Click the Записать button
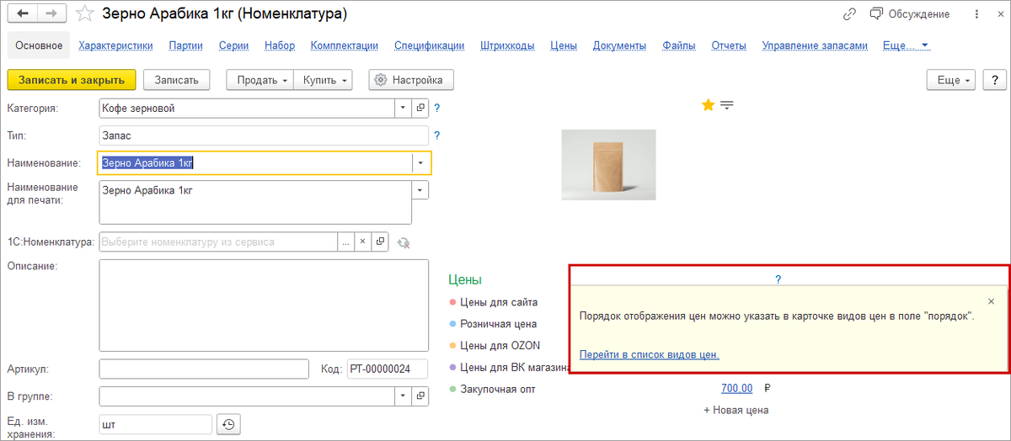Image resolution: width=1011 pixels, height=441 pixels. pos(176,80)
